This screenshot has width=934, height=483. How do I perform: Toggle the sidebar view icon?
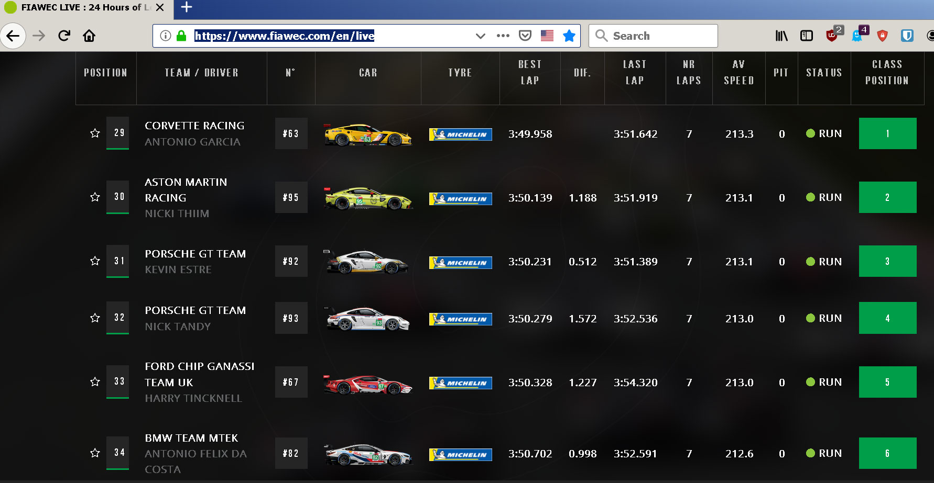806,36
